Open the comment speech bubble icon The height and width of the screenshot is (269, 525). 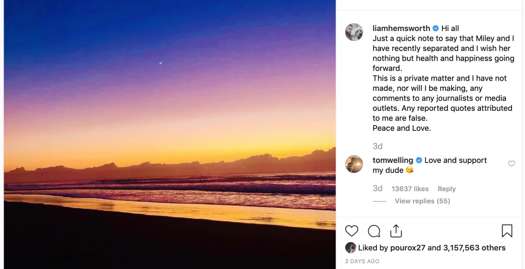pyautogui.click(x=374, y=231)
